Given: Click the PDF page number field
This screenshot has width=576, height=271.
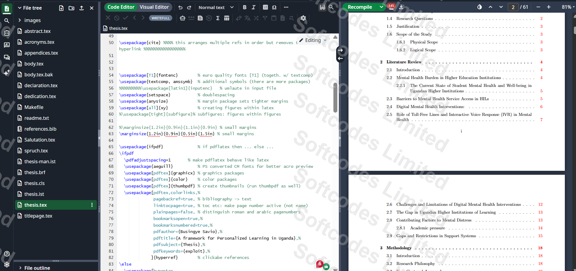Looking at the screenshot, I should pyautogui.click(x=513, y=7).
